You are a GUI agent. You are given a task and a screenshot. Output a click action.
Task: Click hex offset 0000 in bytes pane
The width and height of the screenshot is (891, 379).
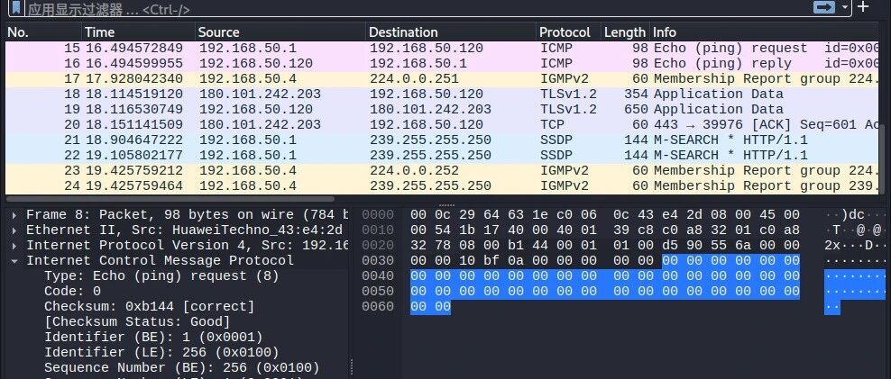[x=377, y=215]
